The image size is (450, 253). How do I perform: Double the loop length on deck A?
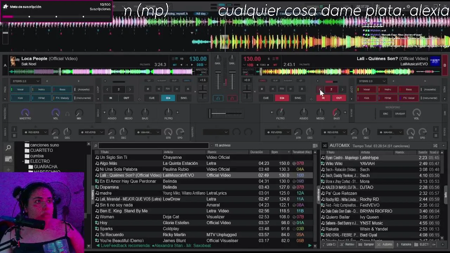[x=130, y=90]
